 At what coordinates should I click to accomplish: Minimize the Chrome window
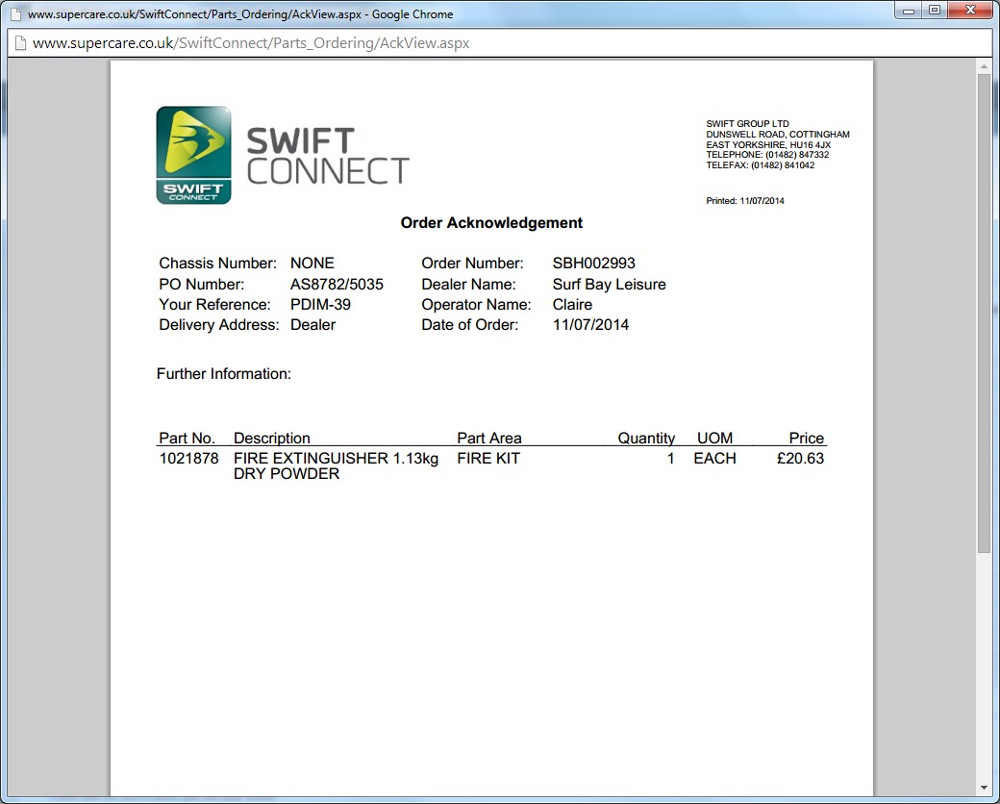(909, 11)
